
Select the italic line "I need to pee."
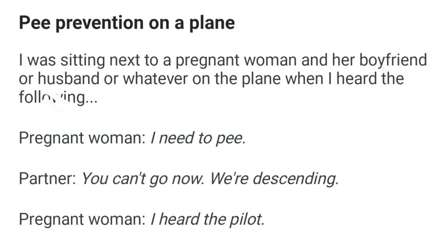coord(198,138)
